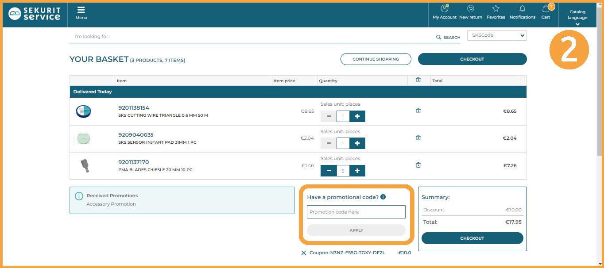Screen dimensions: 604x268
Task: Click trash icon in table header
Action: tap(418, 80)
